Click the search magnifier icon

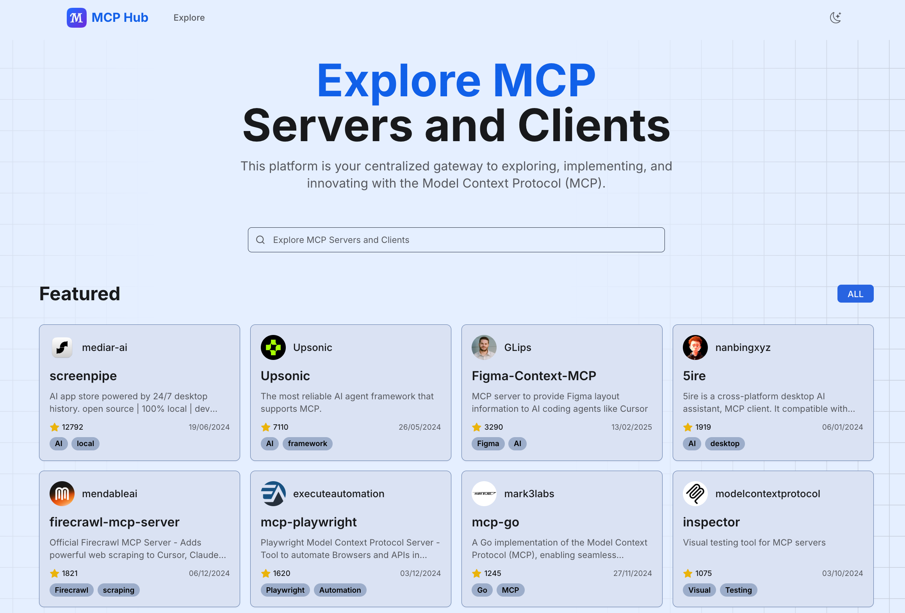click(260, 240)
